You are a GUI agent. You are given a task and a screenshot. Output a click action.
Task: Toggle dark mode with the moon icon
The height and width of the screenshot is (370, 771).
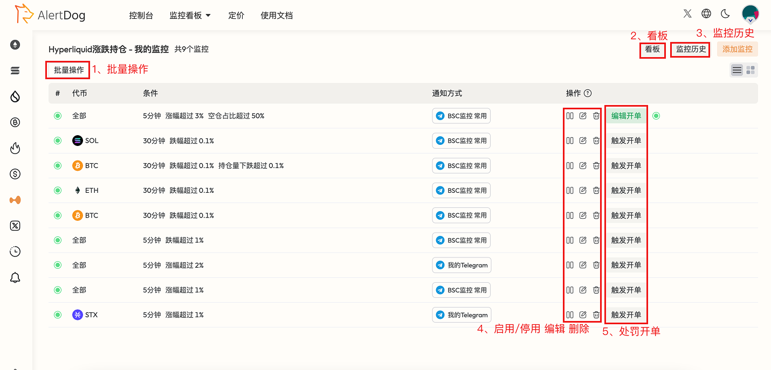pos(725,13)
